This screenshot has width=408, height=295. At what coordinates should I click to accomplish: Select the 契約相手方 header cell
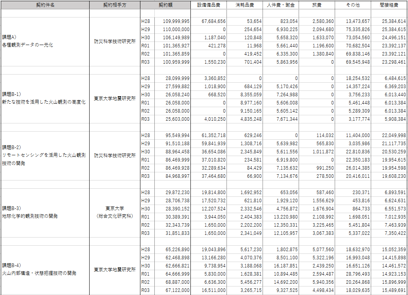(114, 5)
